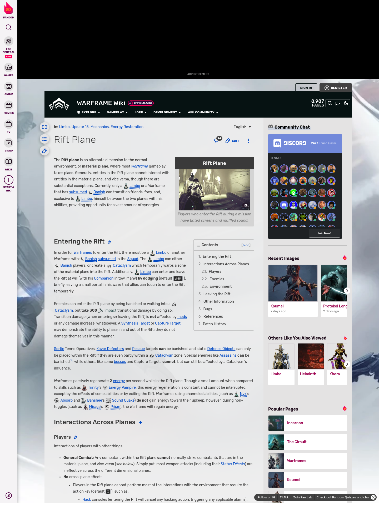
Task: Open the Helminth recommended page card
Action: click(x=311, y=364)
